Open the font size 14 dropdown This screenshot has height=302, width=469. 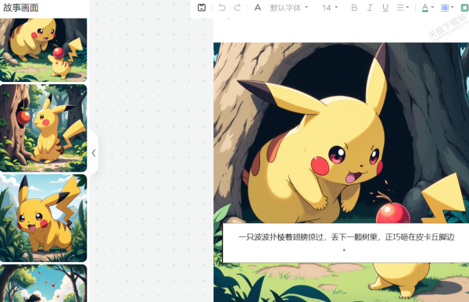330,8
